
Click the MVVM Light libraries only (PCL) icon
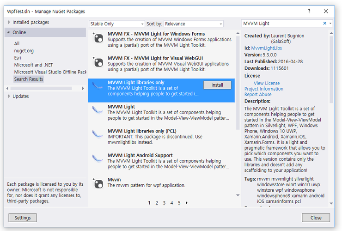[x=98, y=134]
